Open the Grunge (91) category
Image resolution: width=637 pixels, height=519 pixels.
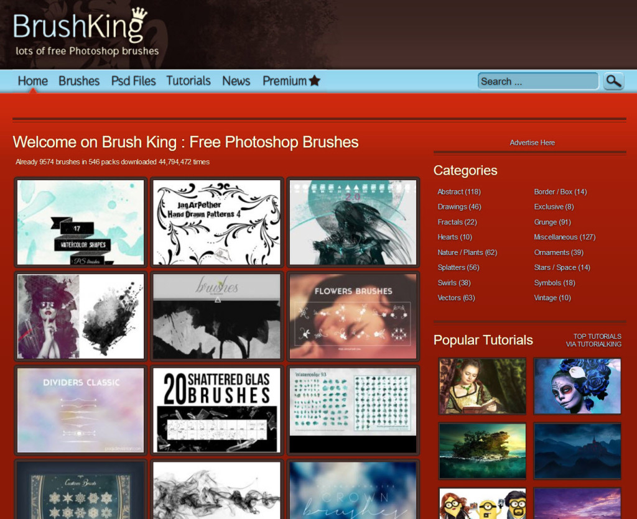[552, 222]
